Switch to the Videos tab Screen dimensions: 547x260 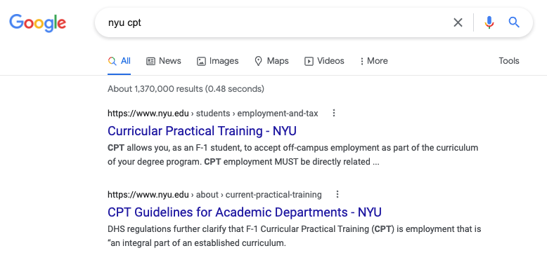[324, 61]
